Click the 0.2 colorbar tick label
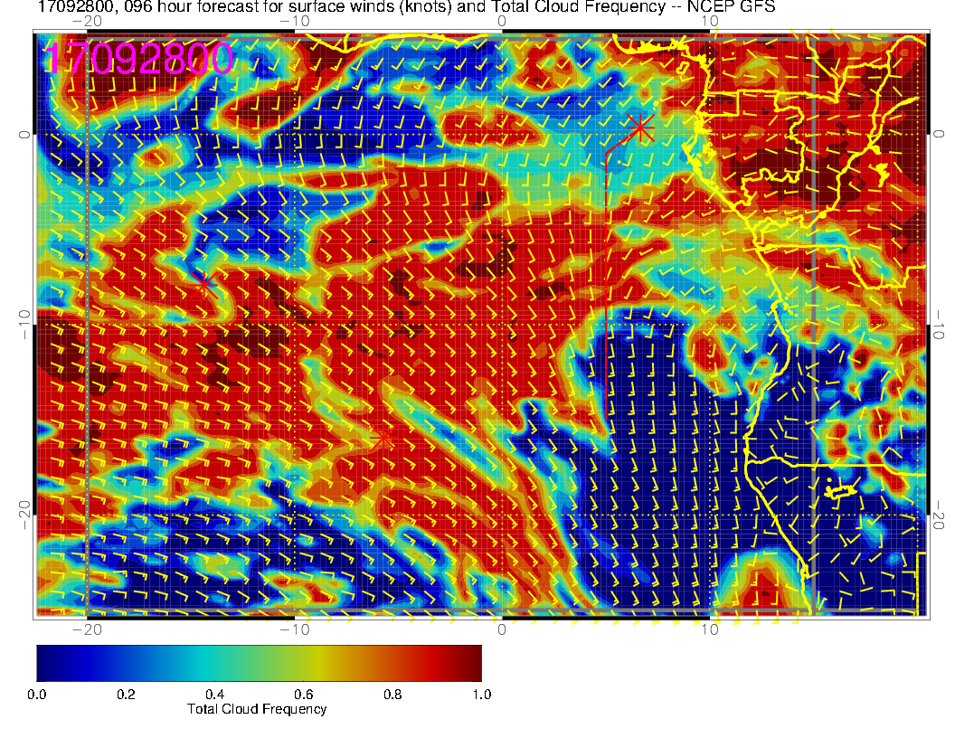The image size is (955, 738). (x=126, y=695)
